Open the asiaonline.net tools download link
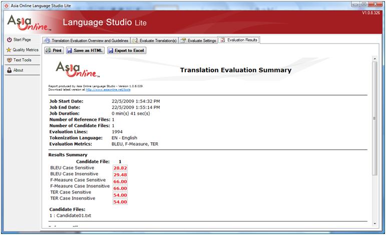Screen dimensions: 386x235 pyautogui.click(x=108, y=90)
